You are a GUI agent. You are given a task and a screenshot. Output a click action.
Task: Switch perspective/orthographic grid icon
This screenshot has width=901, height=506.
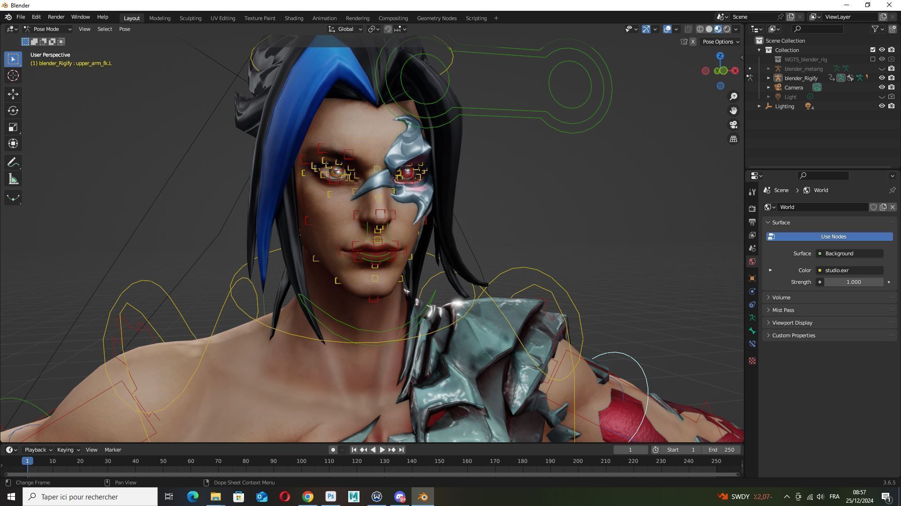pyautogui.click(x=733, y=139)
